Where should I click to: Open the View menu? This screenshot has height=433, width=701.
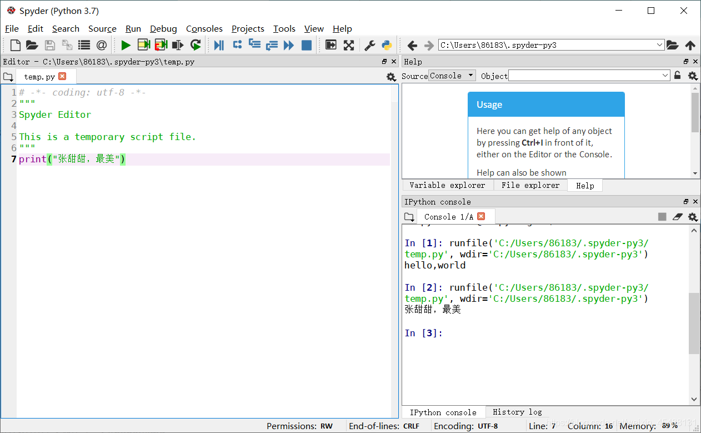click(x=314, y=28)
